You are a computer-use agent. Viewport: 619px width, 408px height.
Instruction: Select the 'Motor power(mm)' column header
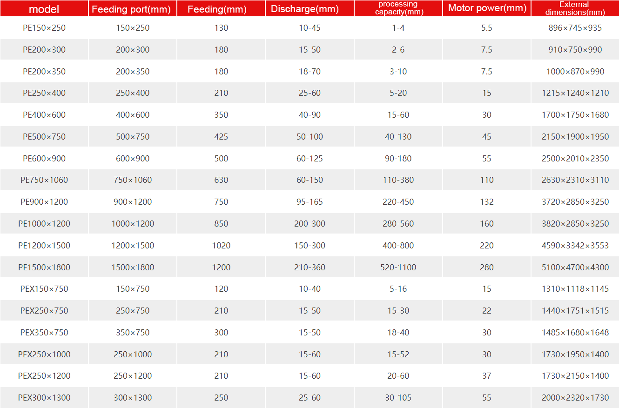(x=487, y=8)
